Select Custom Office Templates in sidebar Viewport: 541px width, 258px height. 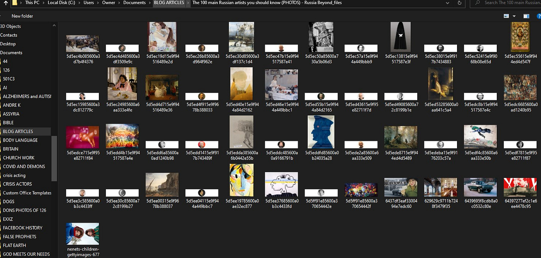point(27,193)
